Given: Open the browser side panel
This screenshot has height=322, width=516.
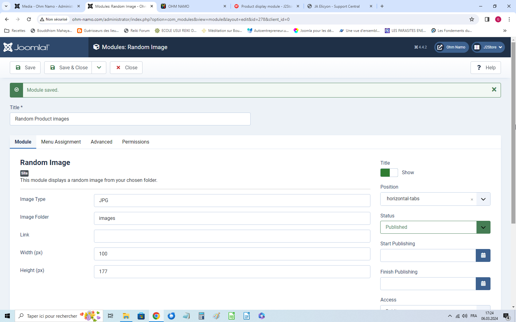Looking at the screenshot, I should pos(487,19).
